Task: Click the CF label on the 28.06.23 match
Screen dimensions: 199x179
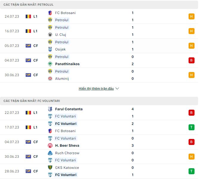Action: point(36,171)
